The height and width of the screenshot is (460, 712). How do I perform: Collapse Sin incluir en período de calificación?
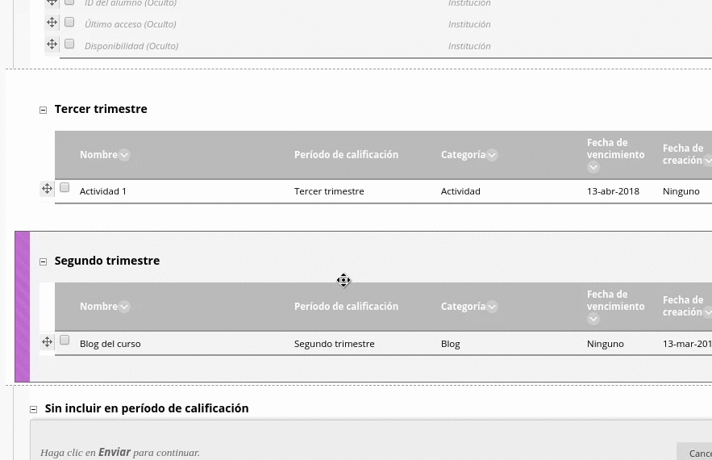pyautogui.click(x=34, y=409)
